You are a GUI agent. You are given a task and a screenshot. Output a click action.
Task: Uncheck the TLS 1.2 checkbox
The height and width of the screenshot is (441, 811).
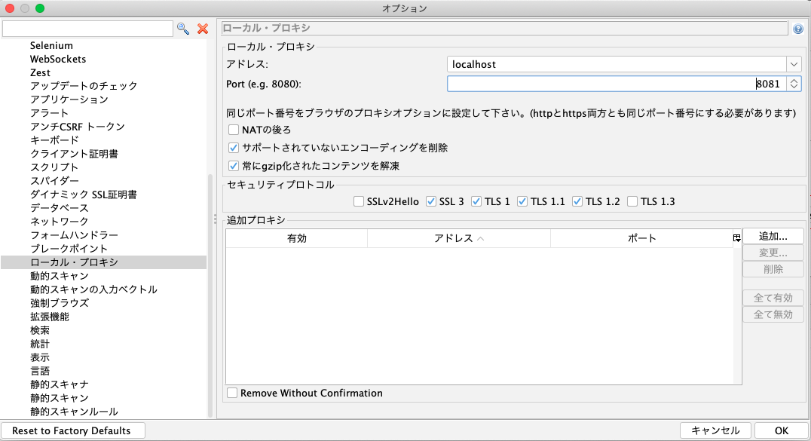577,201
